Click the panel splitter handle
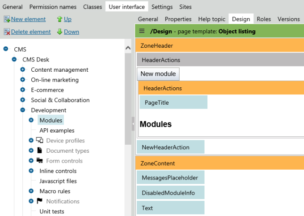This screenshot has width=304, height=216. [133, 124]
